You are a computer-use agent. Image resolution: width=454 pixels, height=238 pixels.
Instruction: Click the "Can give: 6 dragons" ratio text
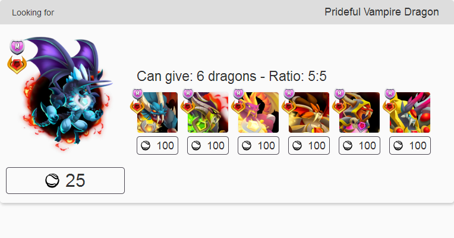[232, 76]
